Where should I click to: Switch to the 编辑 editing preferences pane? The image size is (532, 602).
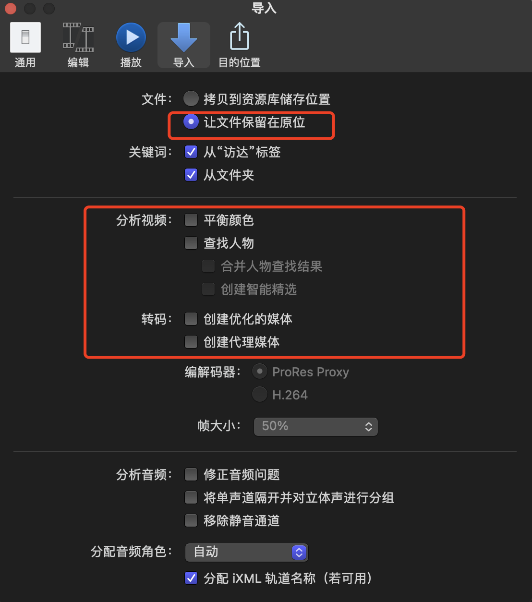tap(78, 45)
